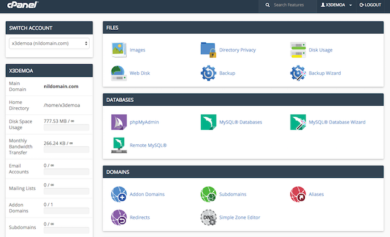Click the Mailing Lists usage bar
The height and width of the screenshot is (237, 390).
pos(66,192)
